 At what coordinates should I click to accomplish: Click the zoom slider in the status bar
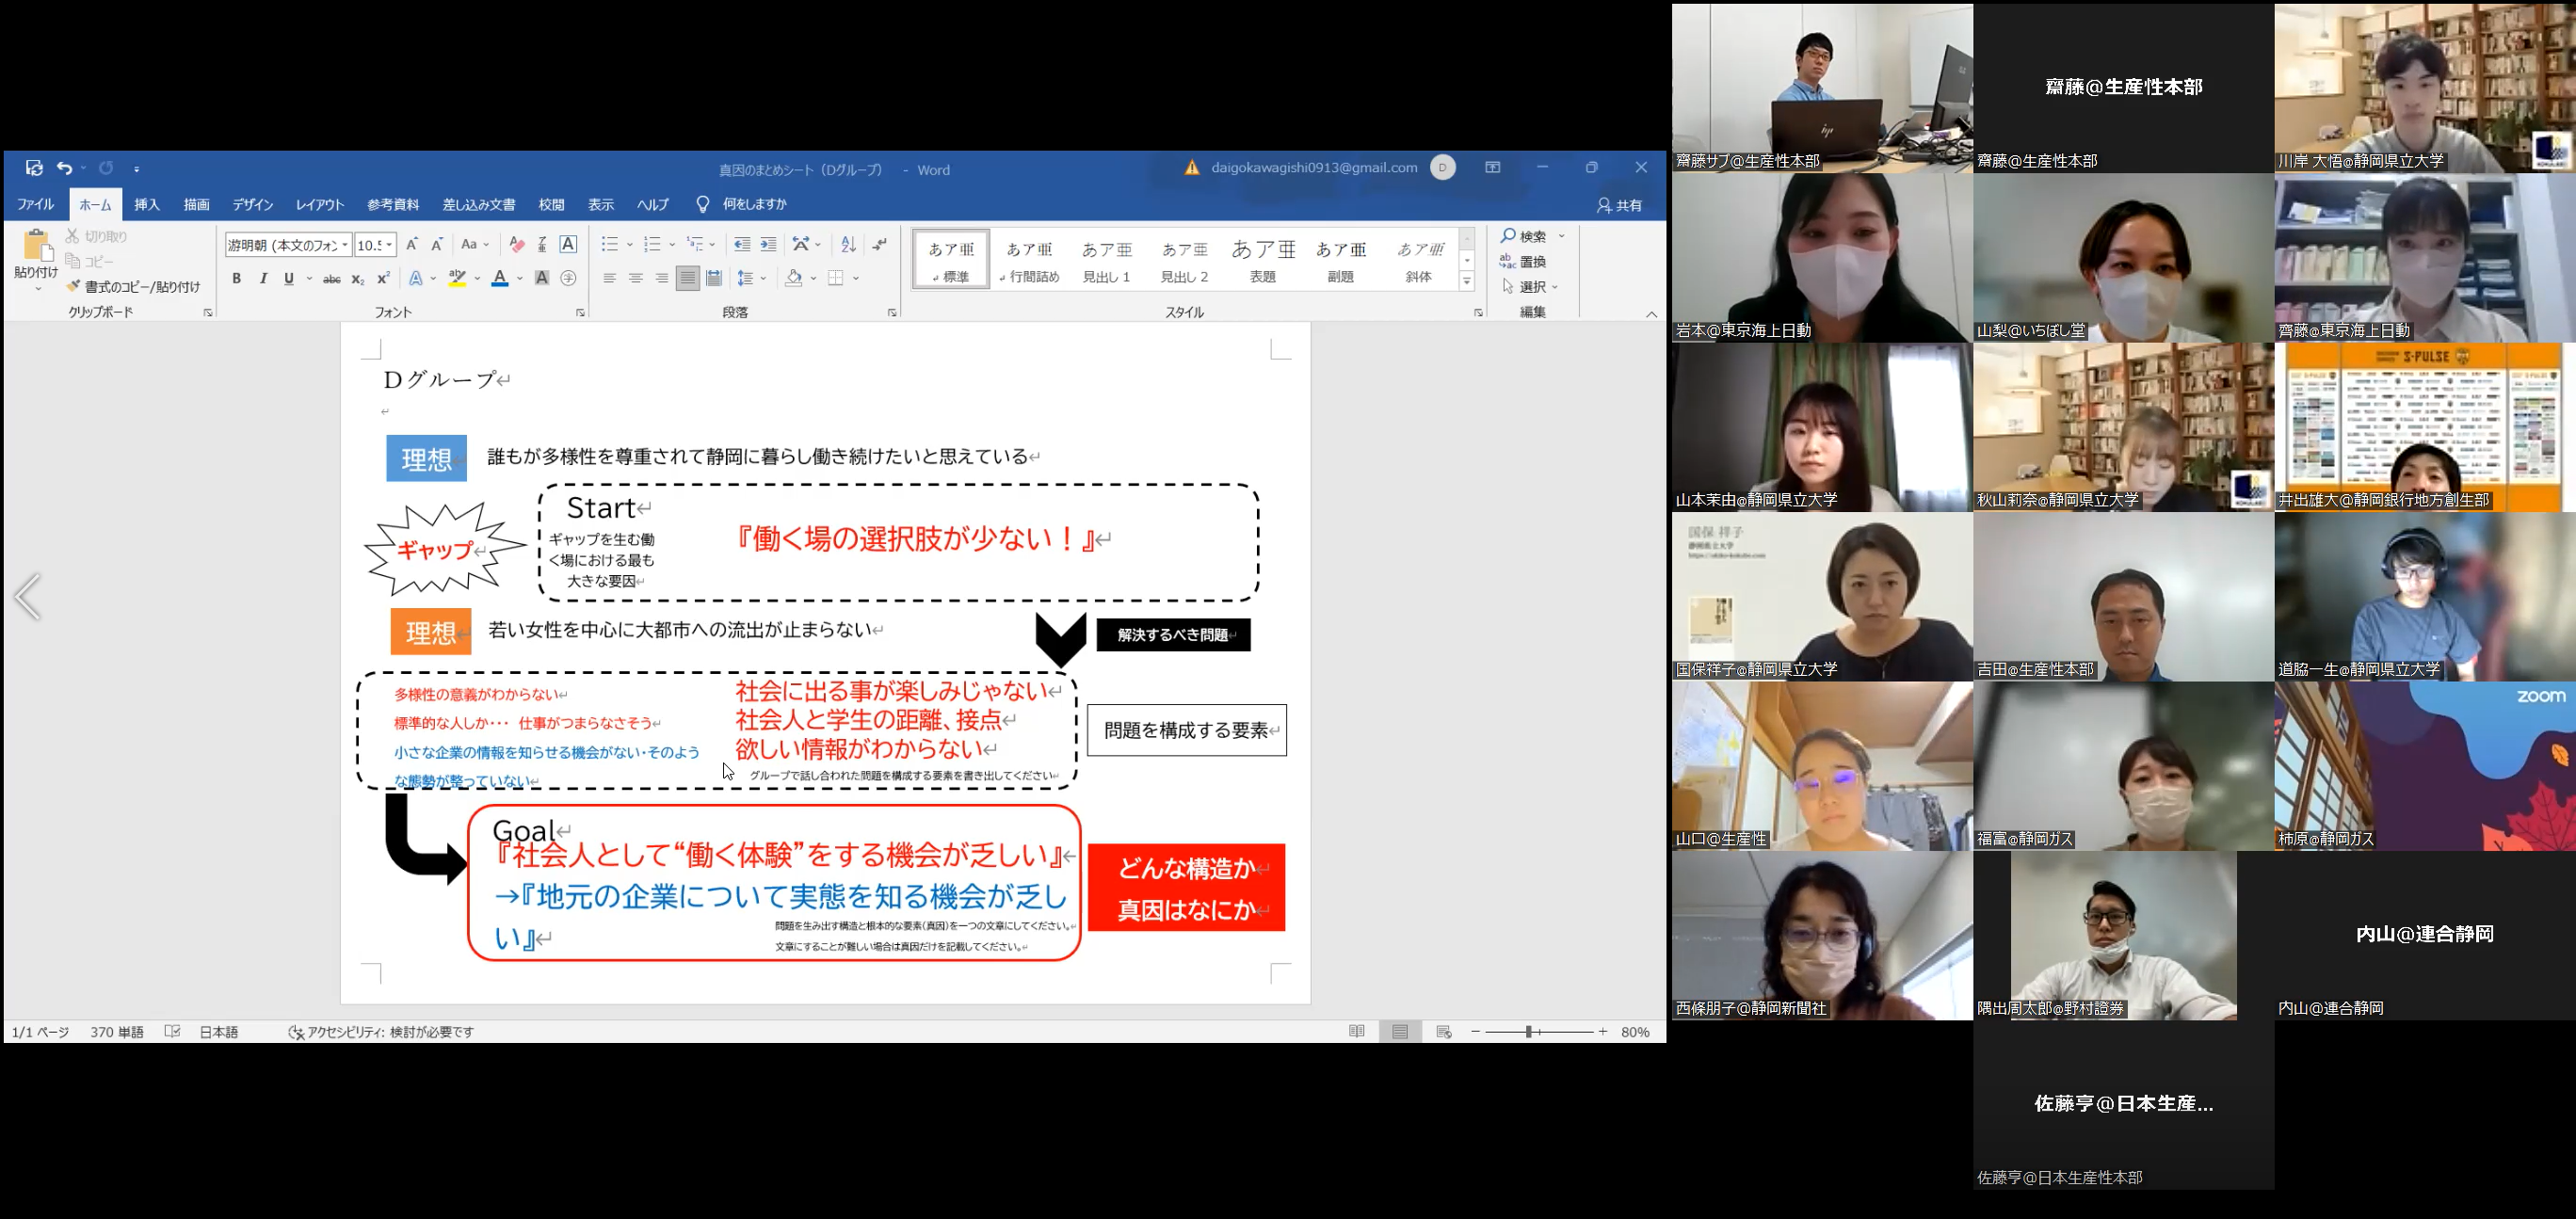1539,1031
